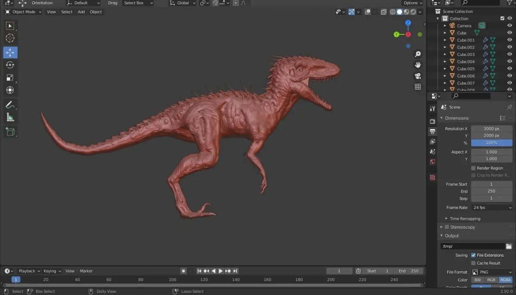Viewport: 516px width, 295px height.
Task: Pick the Annotate pencil tool
Action: coord(10,104)
